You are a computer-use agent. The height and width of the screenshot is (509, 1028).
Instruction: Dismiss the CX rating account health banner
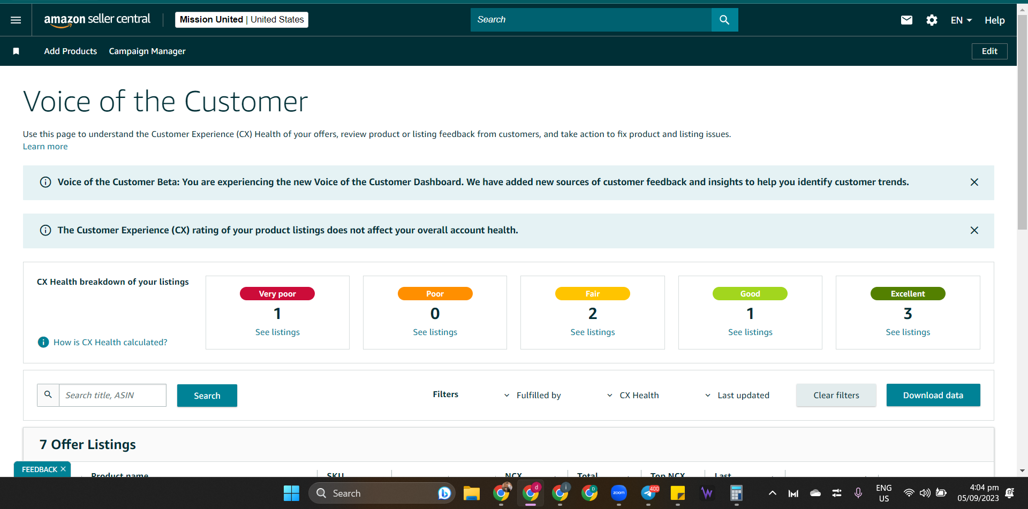[974, 231]
